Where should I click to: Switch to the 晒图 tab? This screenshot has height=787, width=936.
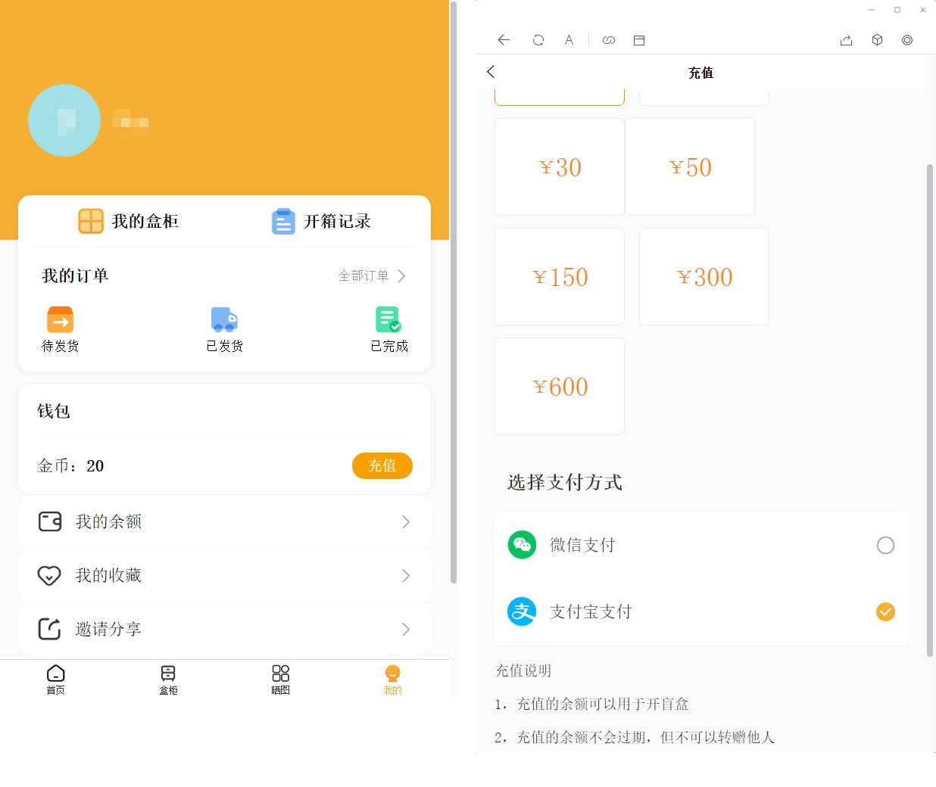(280, 680)
